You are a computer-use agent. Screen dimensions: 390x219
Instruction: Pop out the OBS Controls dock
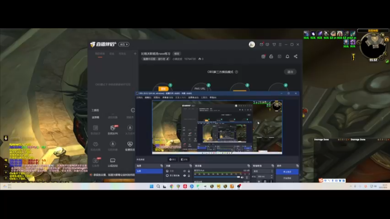point(297,166)
